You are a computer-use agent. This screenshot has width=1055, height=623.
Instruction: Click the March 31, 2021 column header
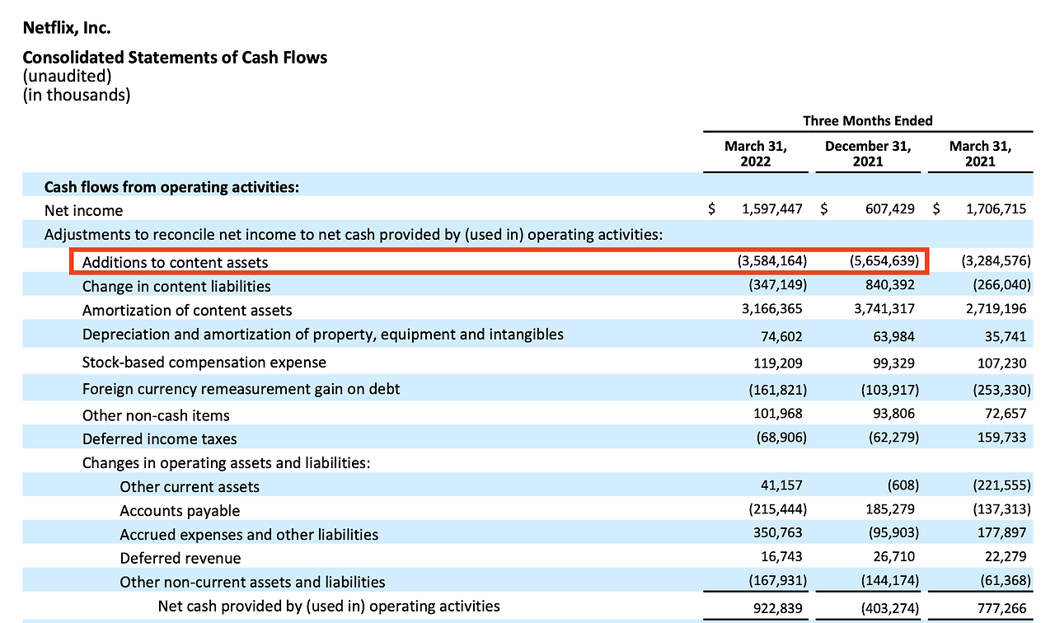pos(980,153)
